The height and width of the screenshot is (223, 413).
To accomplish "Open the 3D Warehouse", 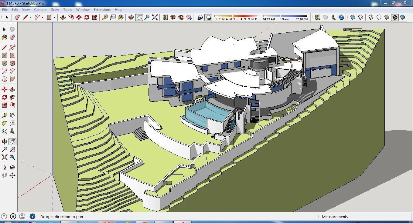I will (173, 17).
